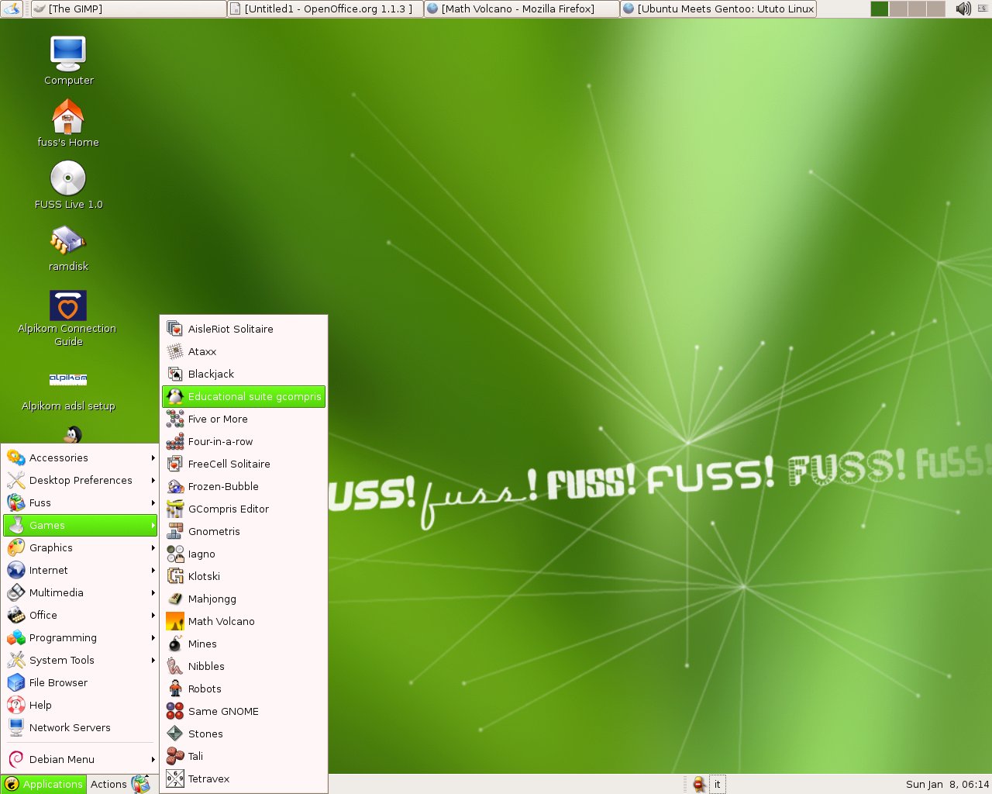Image resolution: width=992 pixels, height=794 pixels.
Task: Click the Iagno discs icon
Action: 175,554
